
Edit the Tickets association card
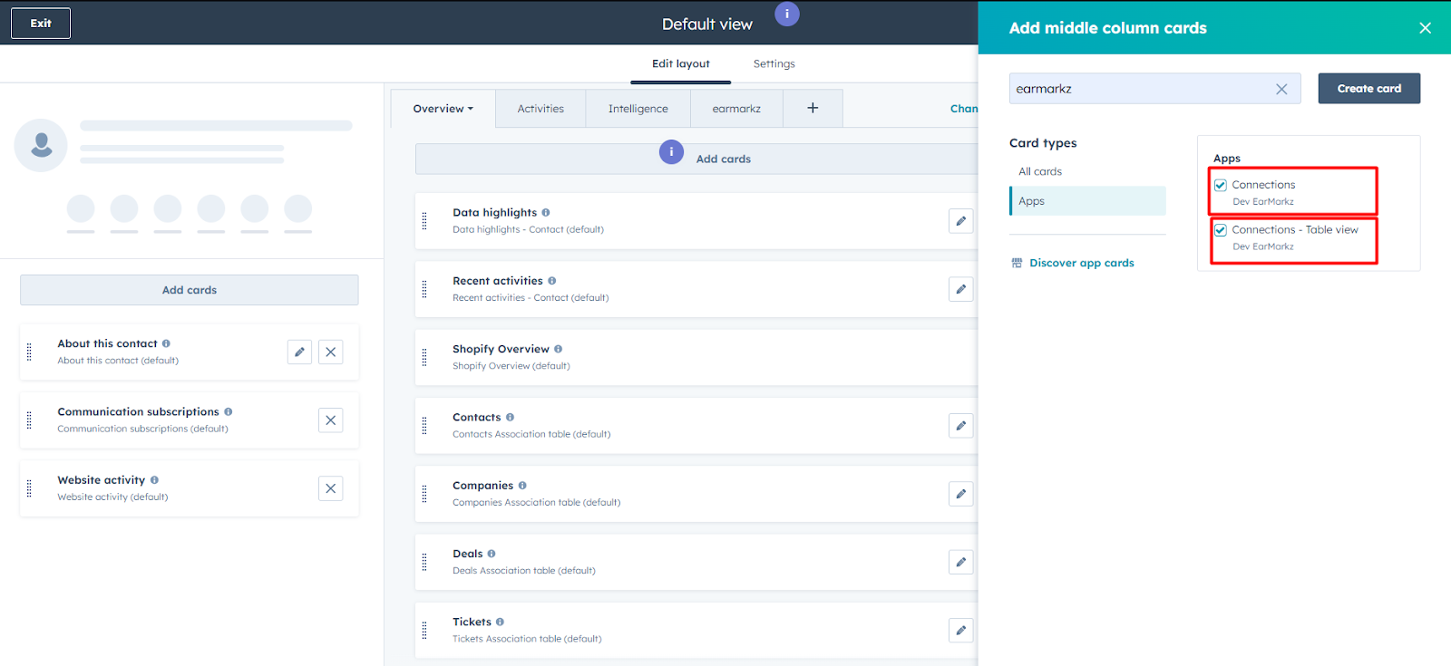coord(960,630)
